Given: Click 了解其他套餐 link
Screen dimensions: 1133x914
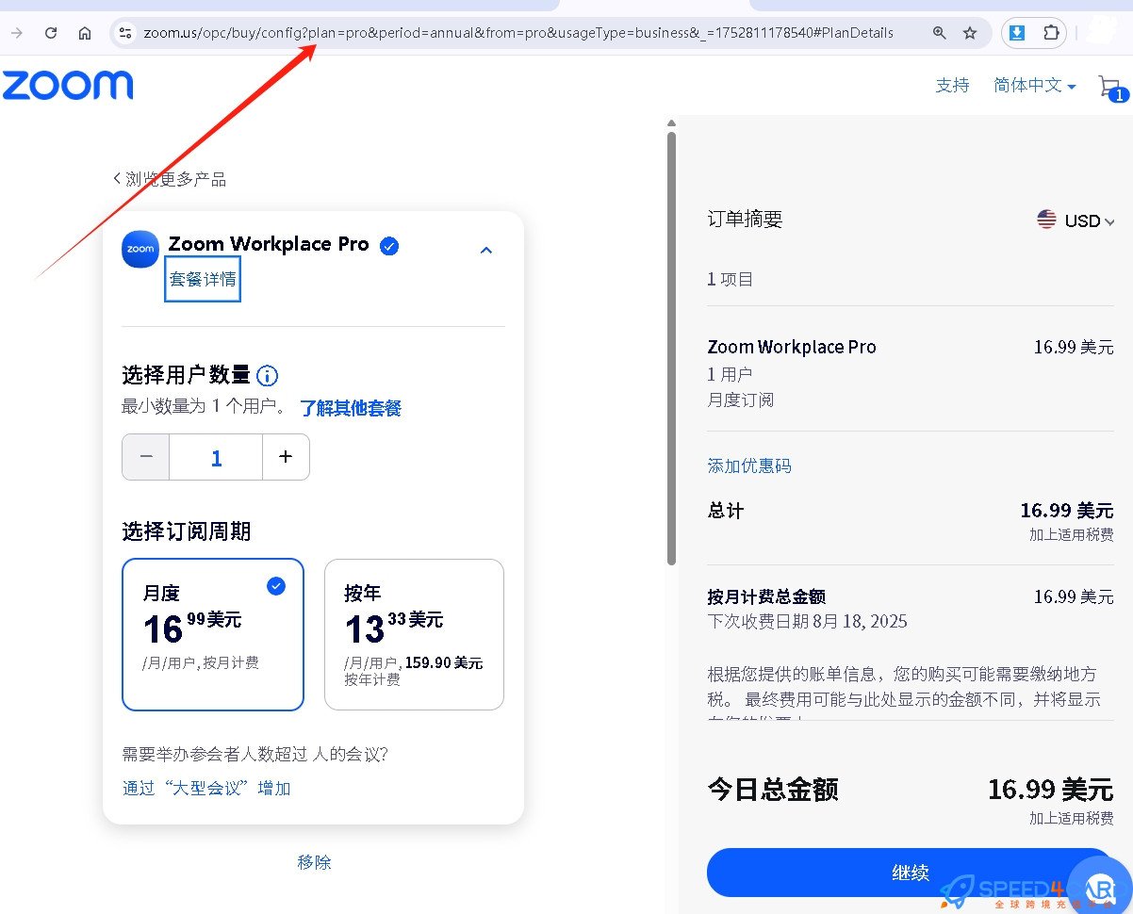Looking at the screenshot, I should pos(351,408).
